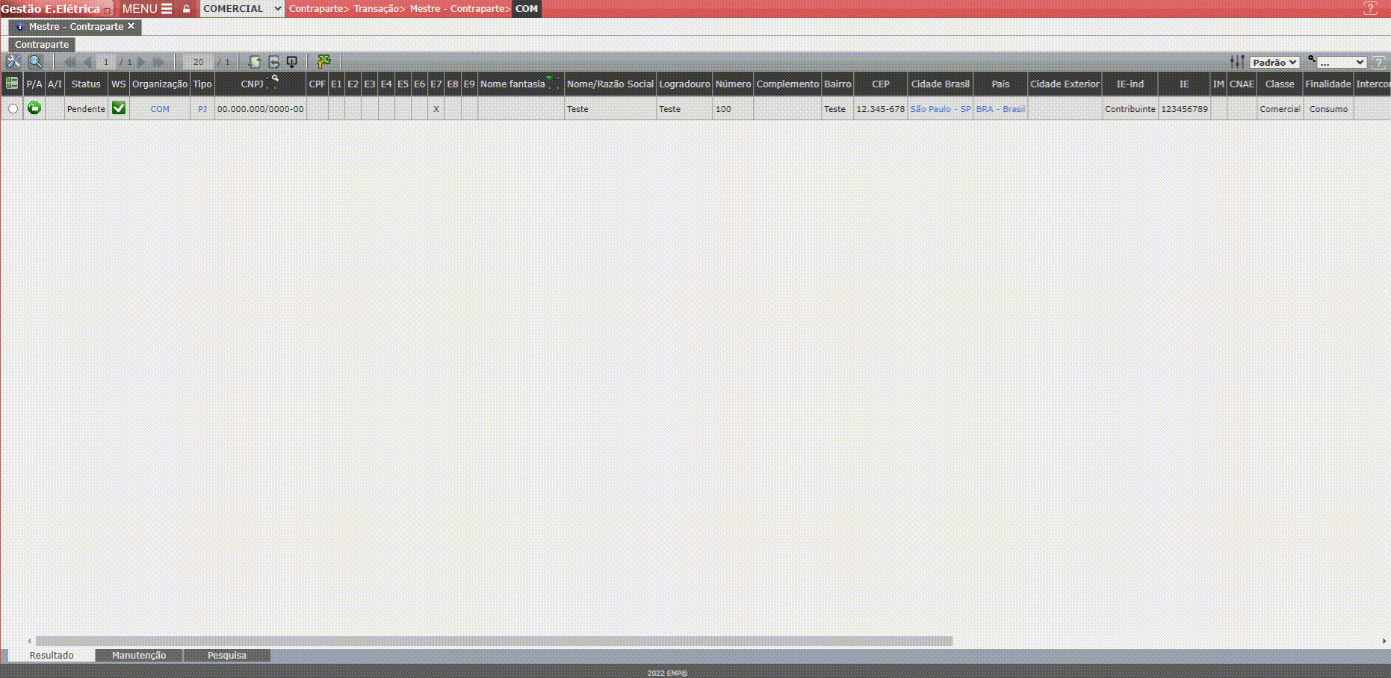
Task: Click the download arrow icon in toolbar
Action: (x=292, y=62)
